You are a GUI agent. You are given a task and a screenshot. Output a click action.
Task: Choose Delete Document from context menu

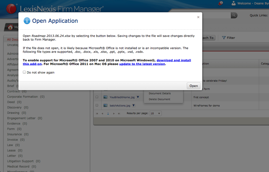tap(160, 99)
